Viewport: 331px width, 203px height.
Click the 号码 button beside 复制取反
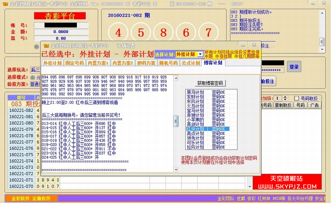[300, 105]
